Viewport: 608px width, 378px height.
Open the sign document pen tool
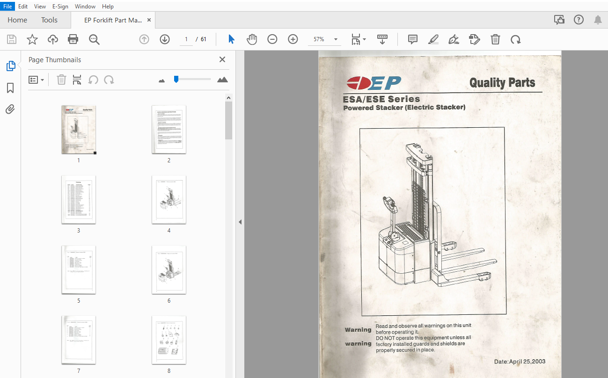point(454,39)
